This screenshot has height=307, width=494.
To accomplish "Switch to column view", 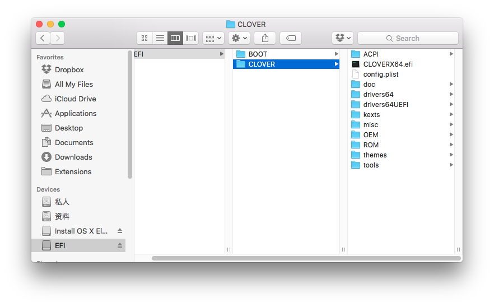I will tap(175, 38).
